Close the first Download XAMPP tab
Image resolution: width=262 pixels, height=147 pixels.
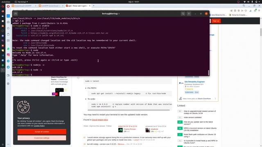[x=36, y=6]
